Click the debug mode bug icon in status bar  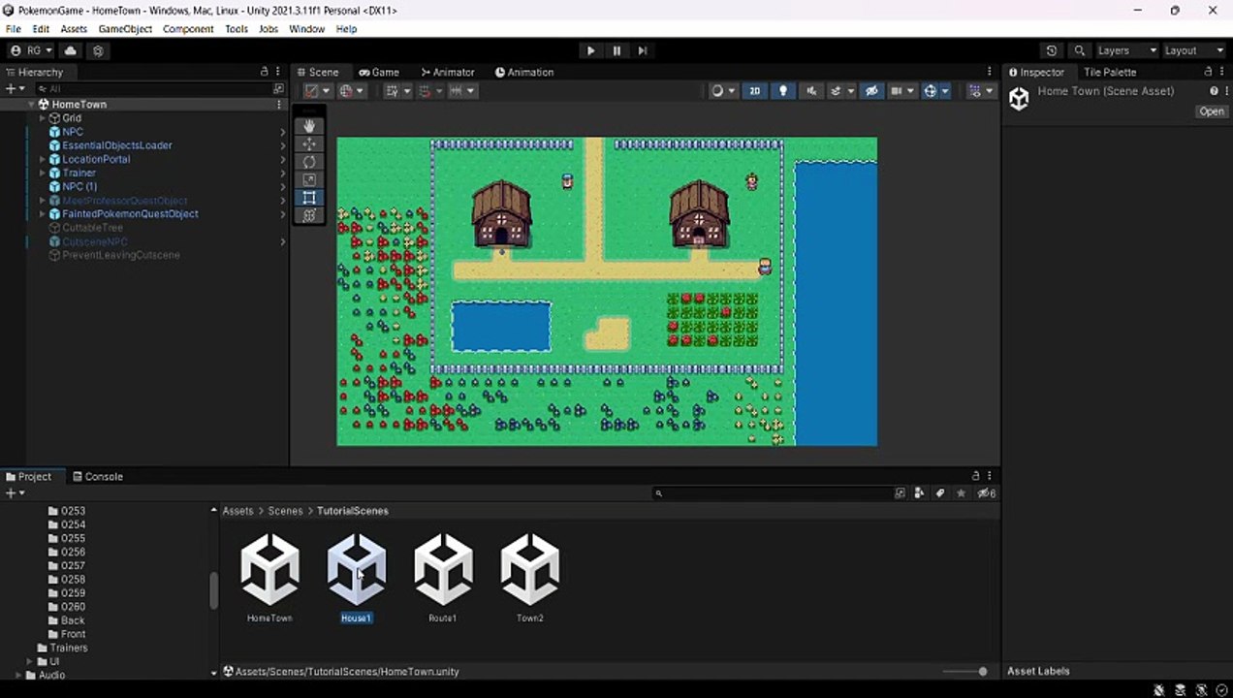(1158, 689)
